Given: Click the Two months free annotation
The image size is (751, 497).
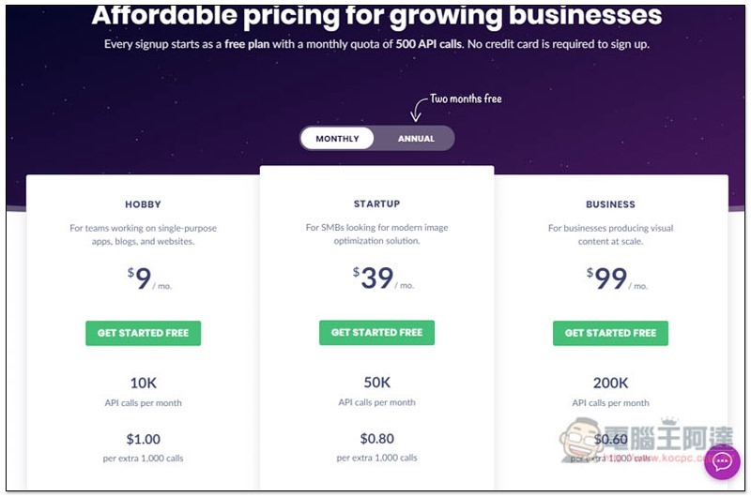Looking at the screenshot, I should pyautogui.click(x=466, y=99).
